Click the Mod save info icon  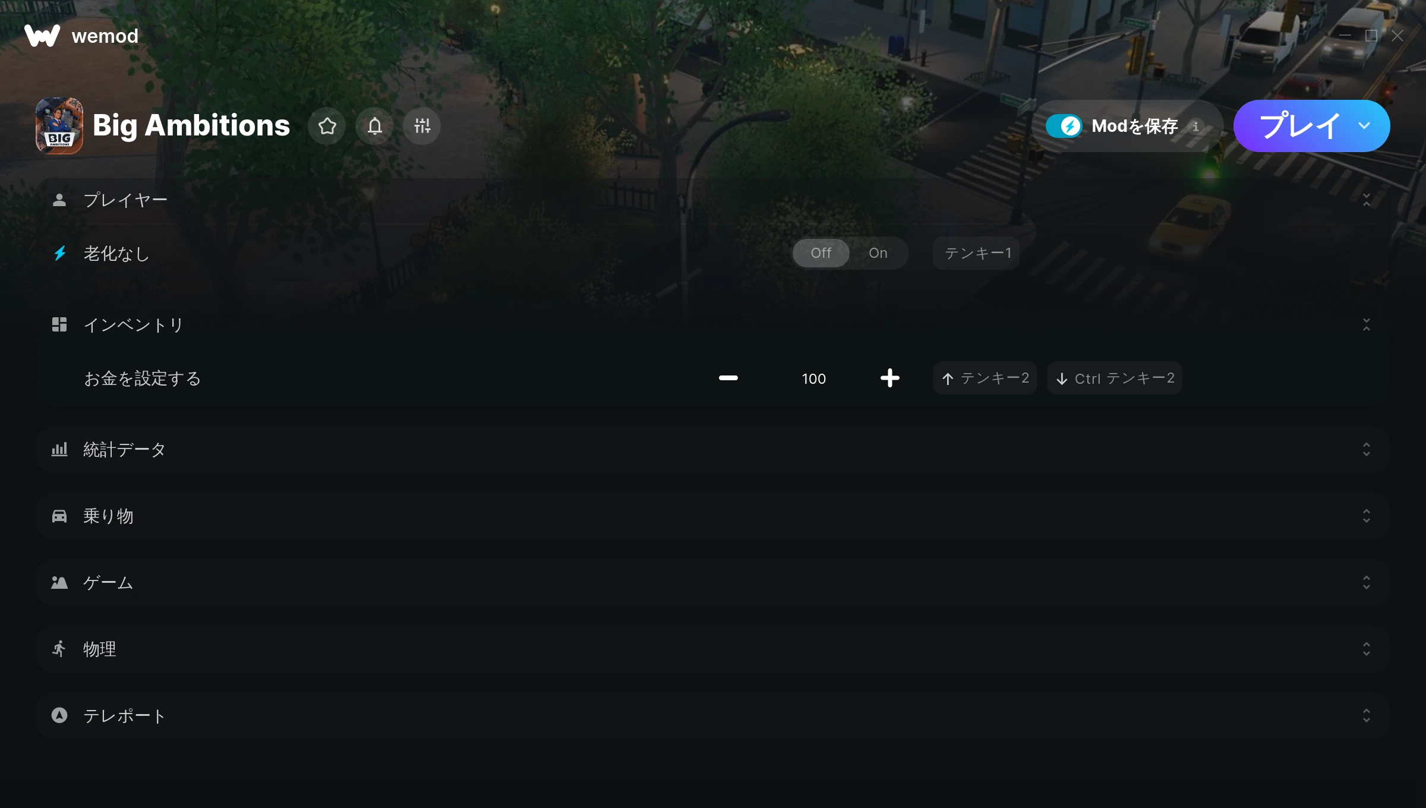coord(1196,126)
